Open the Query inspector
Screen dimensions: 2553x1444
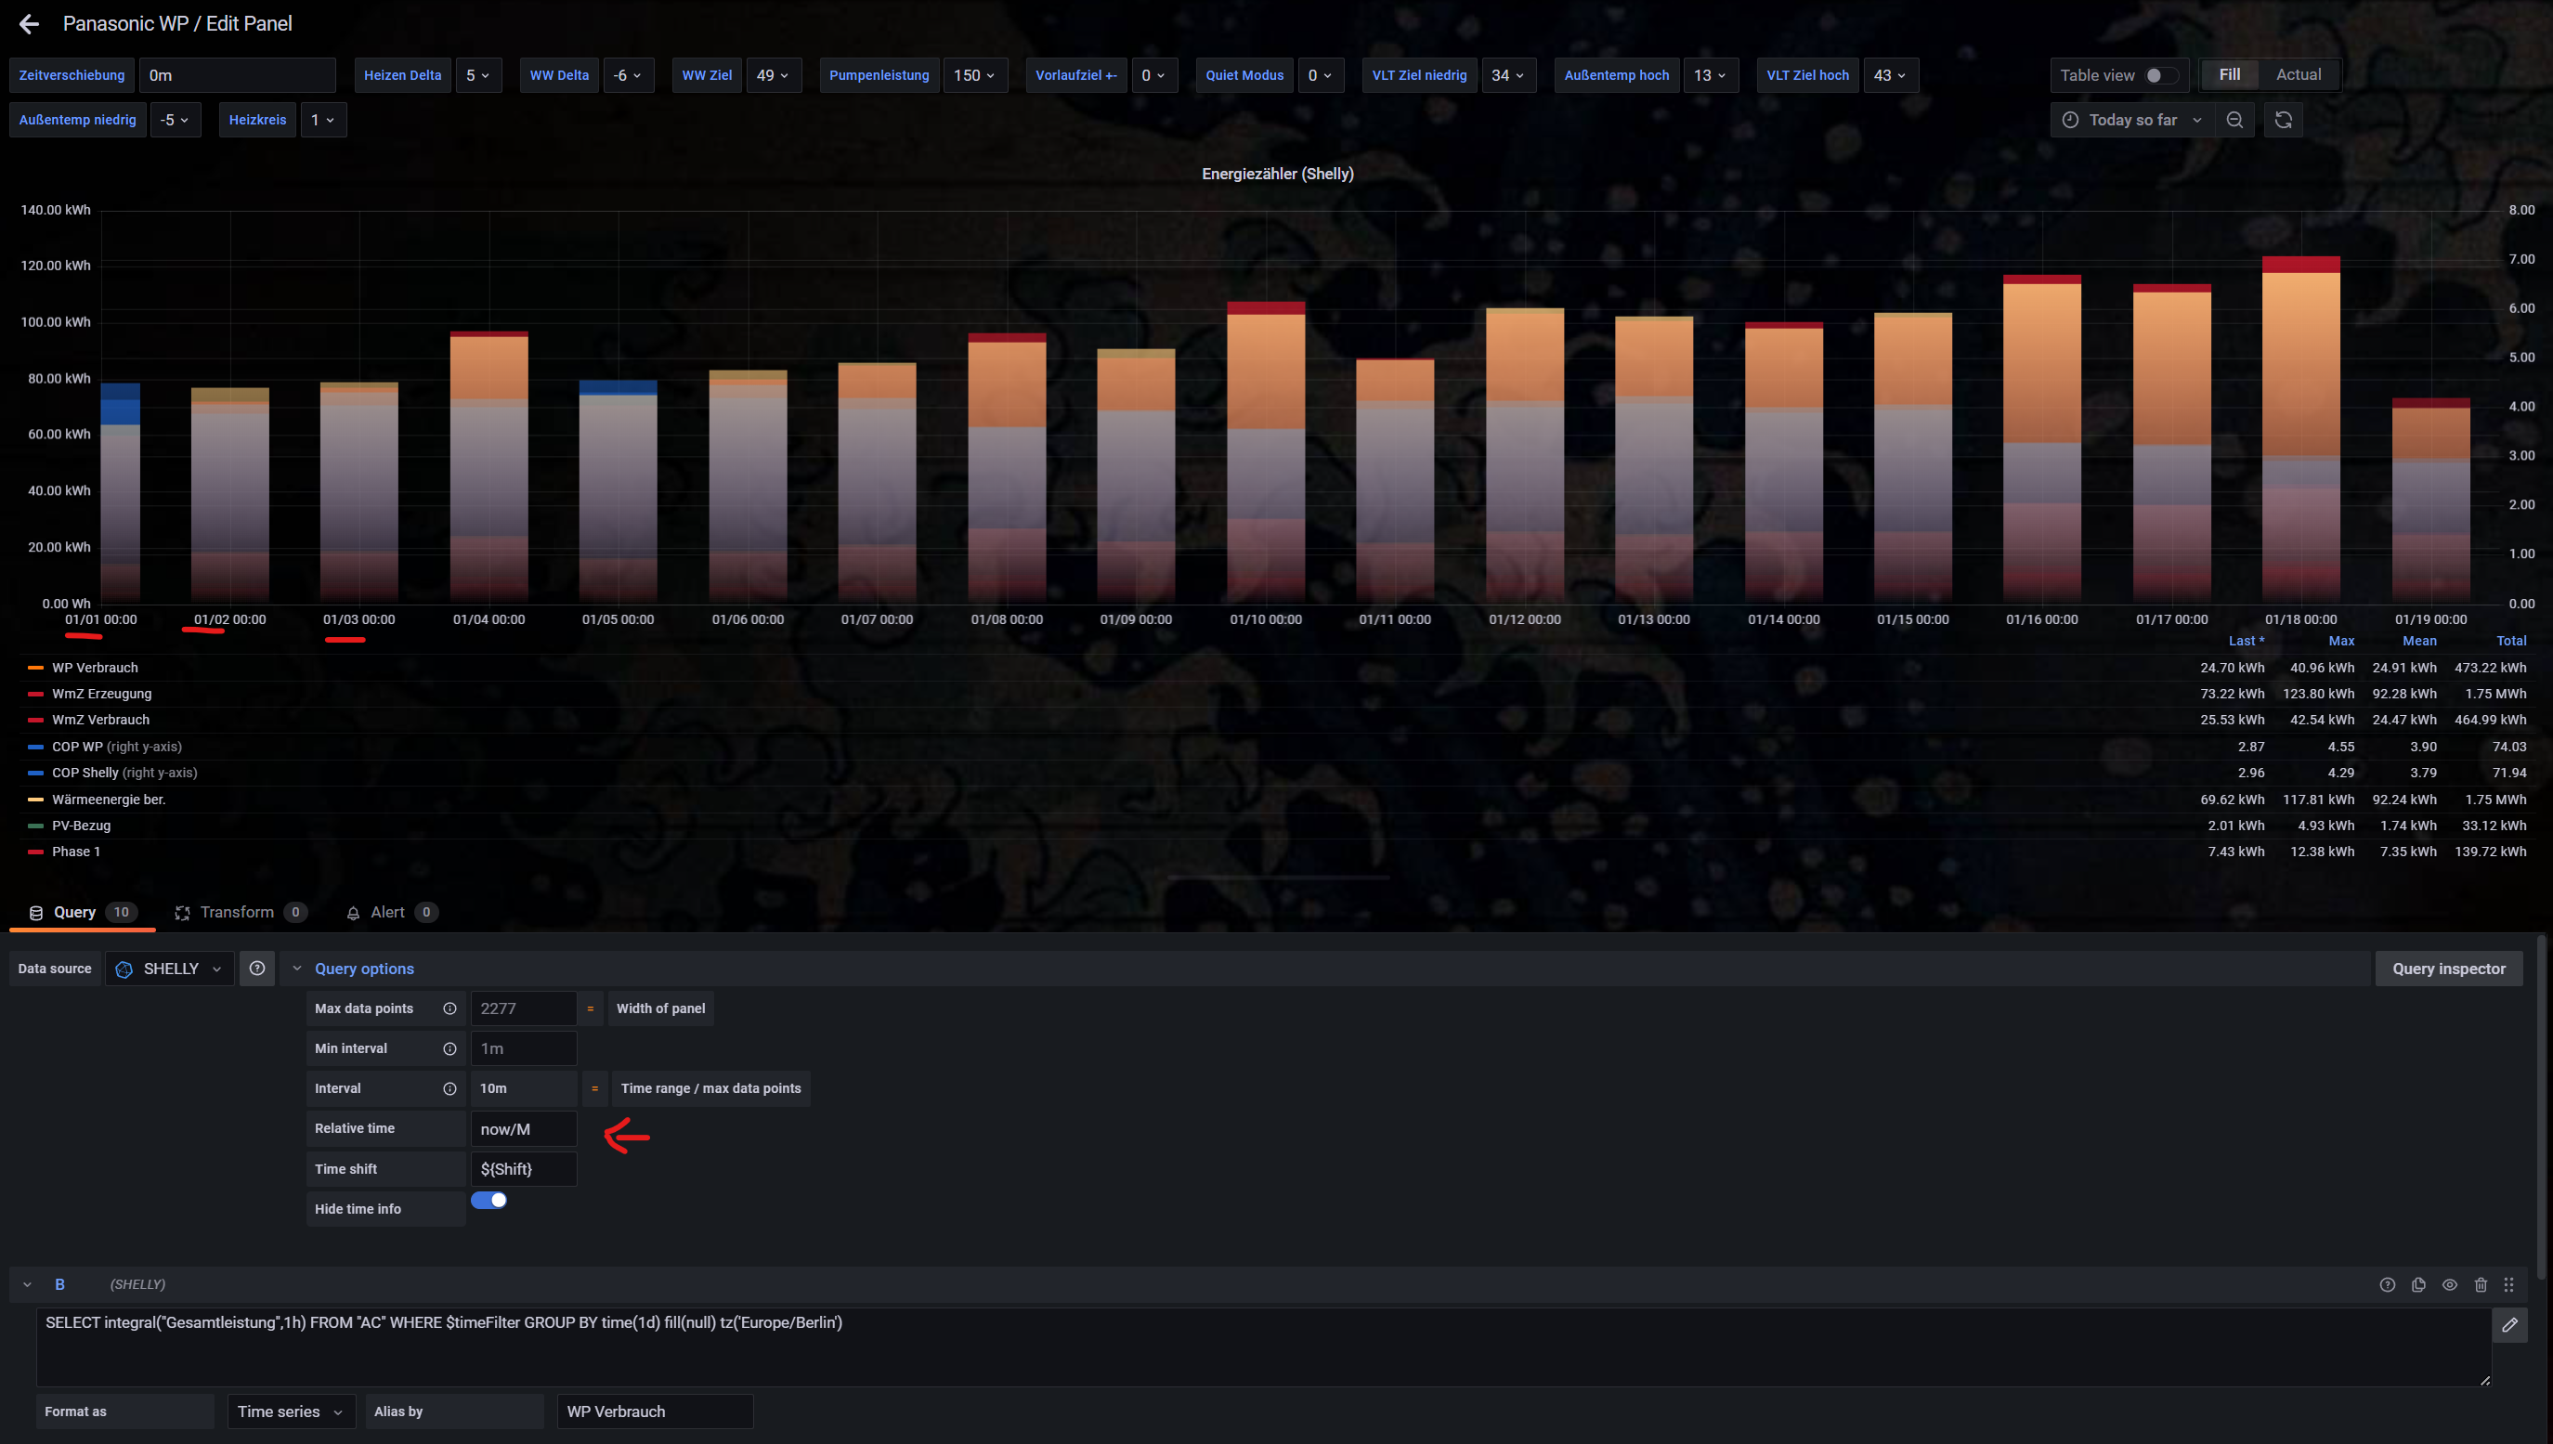2448,968
